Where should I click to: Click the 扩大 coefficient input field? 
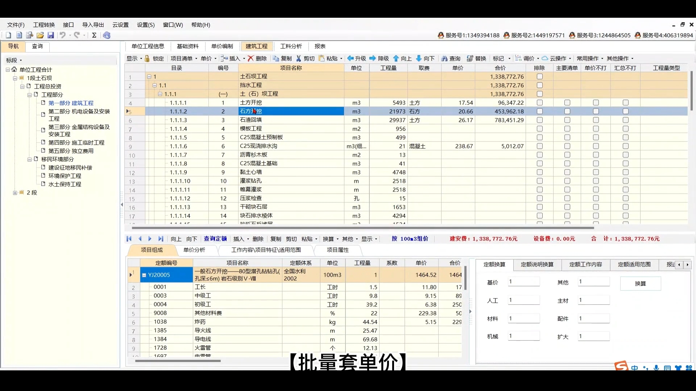pyautogui.click(x=594, y=336)
